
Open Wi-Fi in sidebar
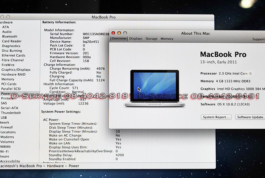click(4, 151)
